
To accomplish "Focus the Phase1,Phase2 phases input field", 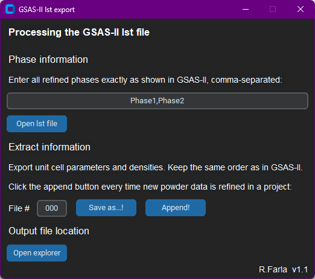I will click(157, 101).
